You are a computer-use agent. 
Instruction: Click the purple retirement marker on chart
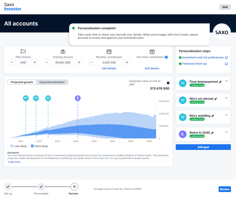78,98
